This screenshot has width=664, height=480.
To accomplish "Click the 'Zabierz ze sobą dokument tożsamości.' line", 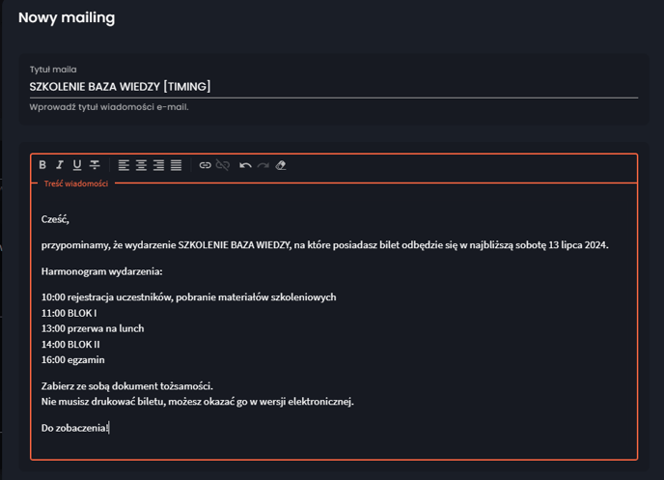I will click(127, 386).
